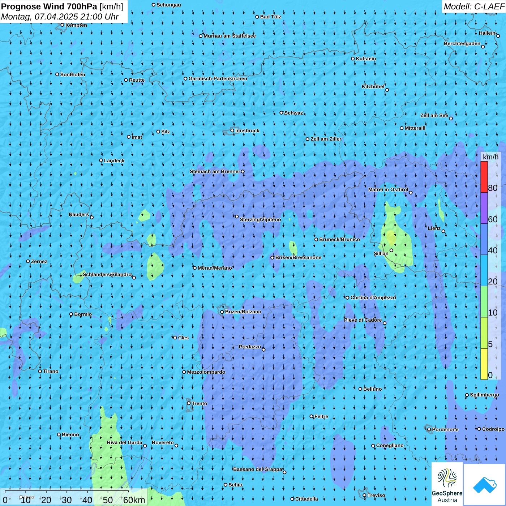Click the 'Spilimbergo' label
This screenshot has height=506, width=506.
click(x=484, y=395)
